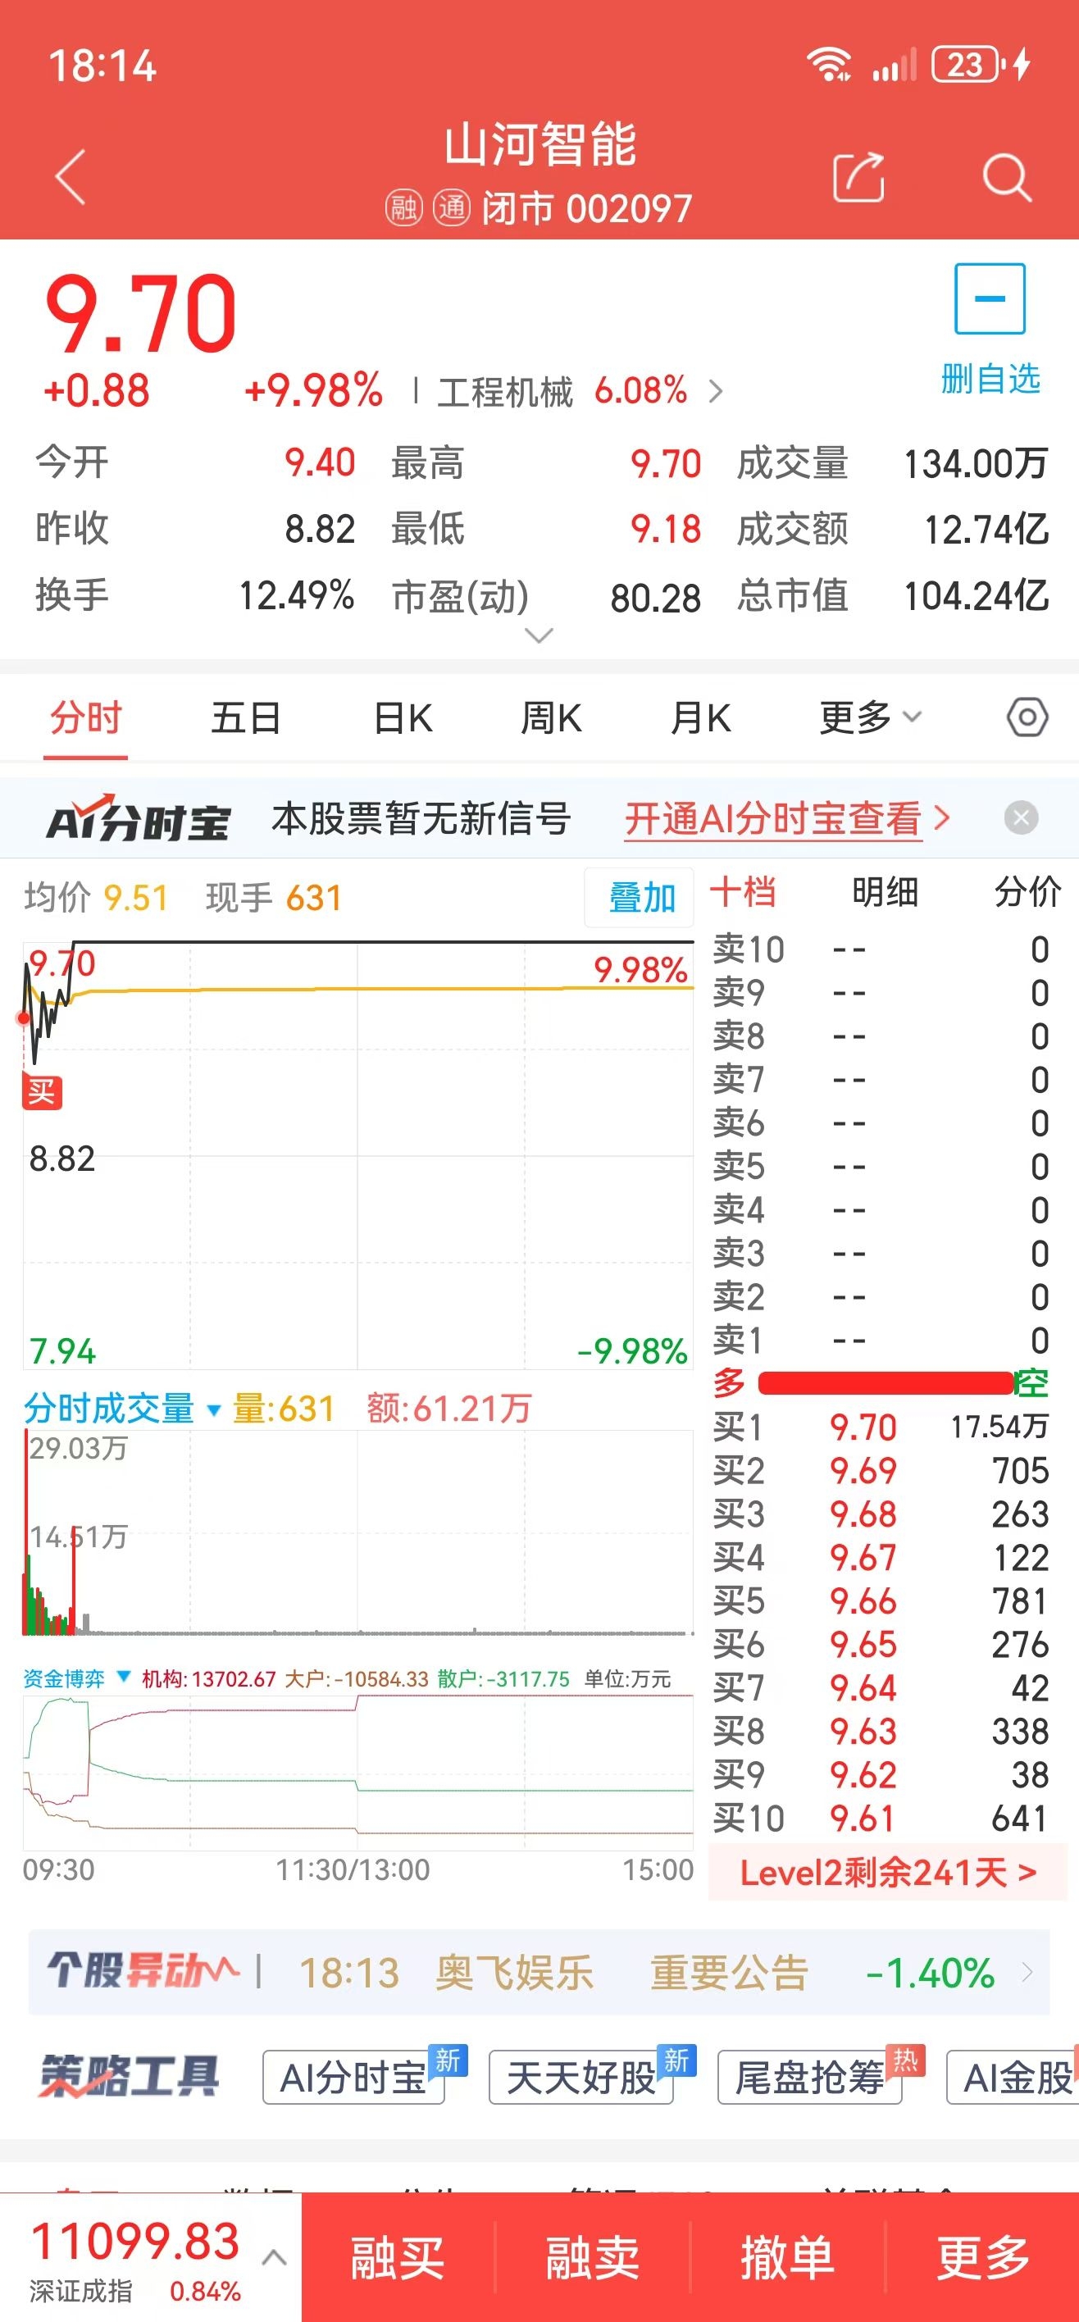Screen dimensions: 1079x2322
Task: Select 买1 price 9.70 row
Action: pos(881,1426)
